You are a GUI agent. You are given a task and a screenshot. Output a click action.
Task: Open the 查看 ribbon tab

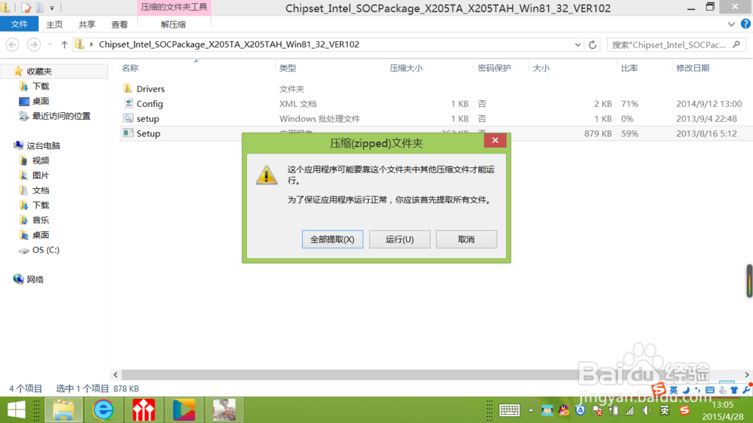pos(120,25)
